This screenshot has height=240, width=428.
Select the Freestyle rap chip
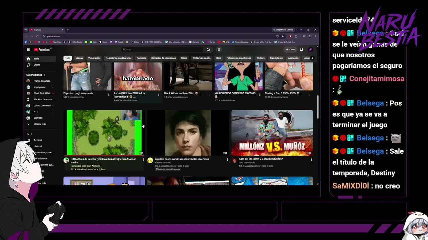(x=276, y=58)
